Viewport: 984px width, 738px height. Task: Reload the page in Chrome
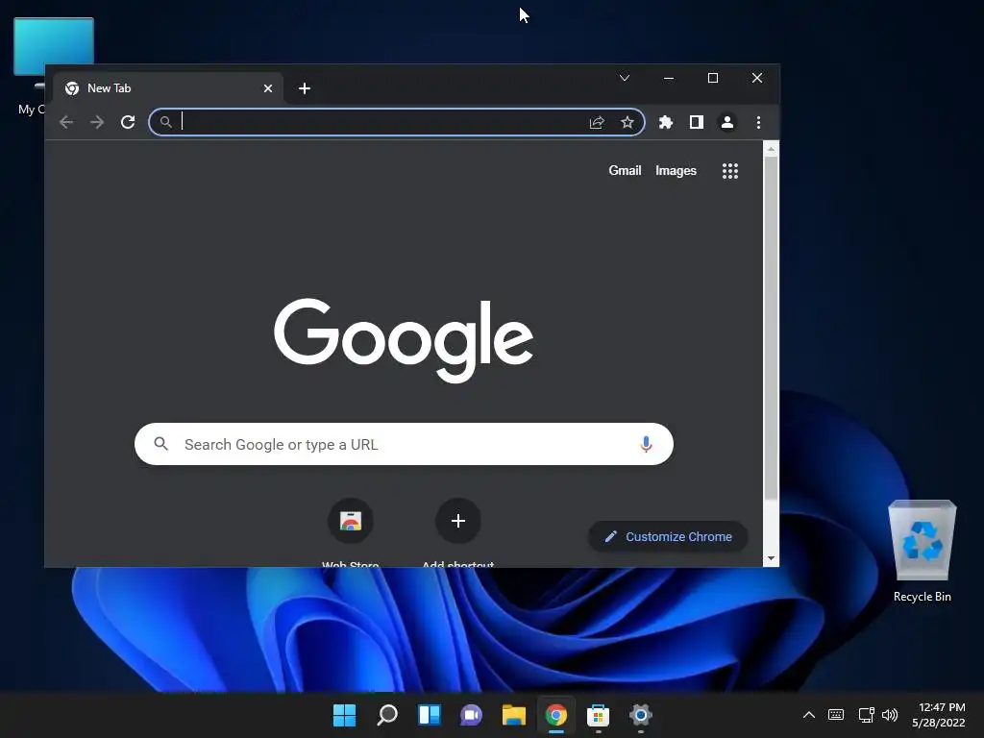pos(128,122)
